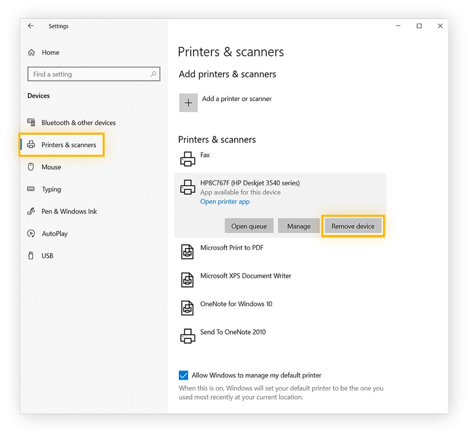
Task: Open the printer app via the link
Action: pyautogui.click(x=225, y=201)
